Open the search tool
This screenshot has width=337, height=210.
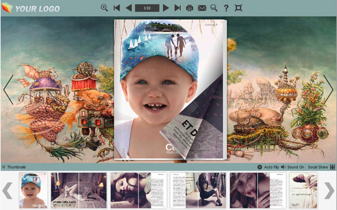(214, 8)
